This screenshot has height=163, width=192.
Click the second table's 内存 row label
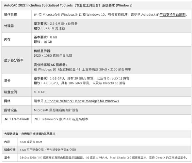tap(7, 142)
